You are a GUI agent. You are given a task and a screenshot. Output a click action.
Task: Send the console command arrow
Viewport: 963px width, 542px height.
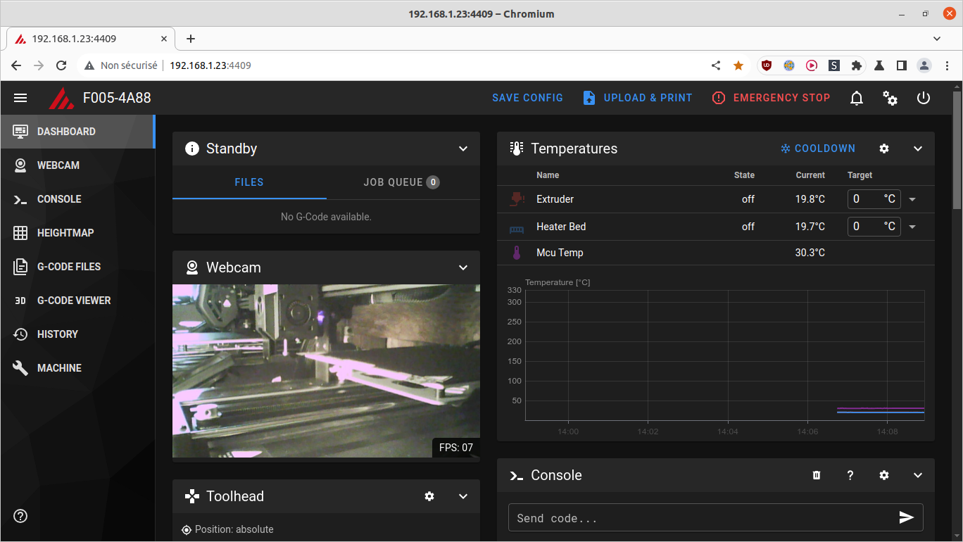pos(907,518)
